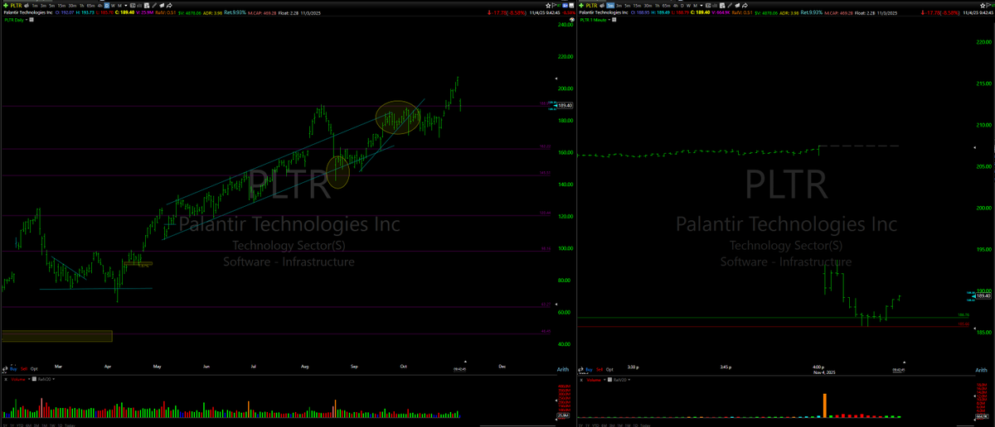Click the star favorite icon at top right

[x=981, y=5]
